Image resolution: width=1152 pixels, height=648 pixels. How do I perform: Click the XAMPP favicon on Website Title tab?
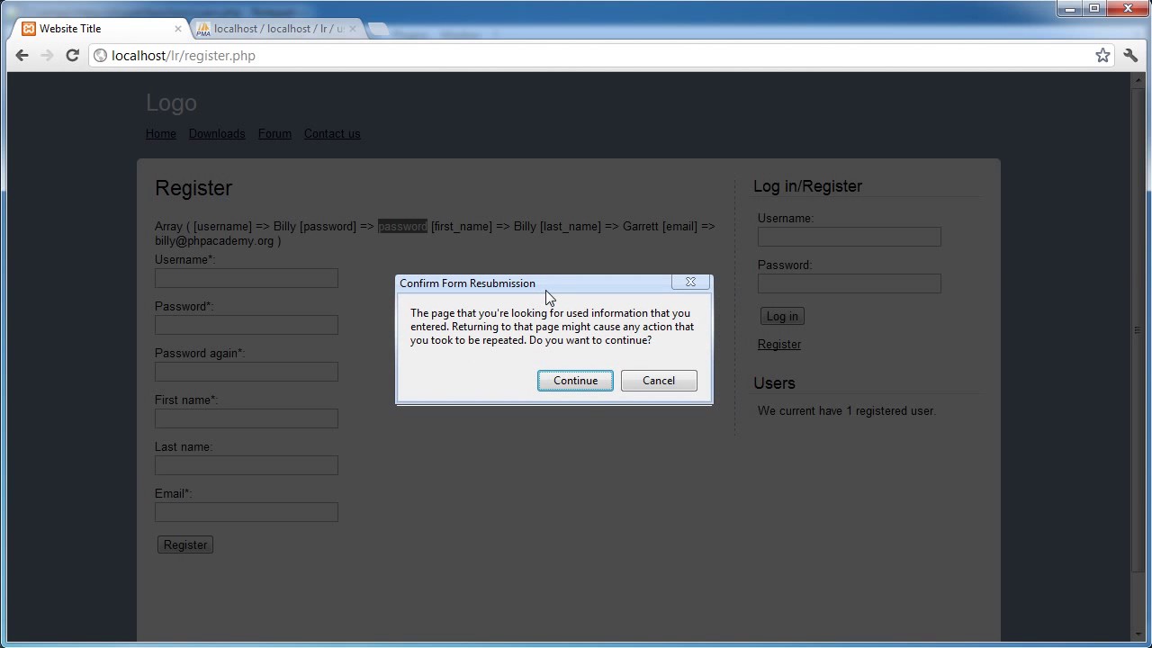(29, 29)
